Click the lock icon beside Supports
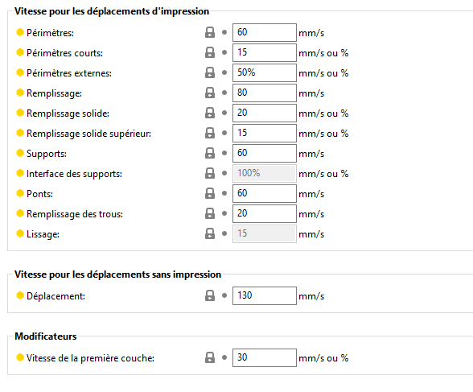The height and width of the screenshot is (392, 473). pos(210,153)
